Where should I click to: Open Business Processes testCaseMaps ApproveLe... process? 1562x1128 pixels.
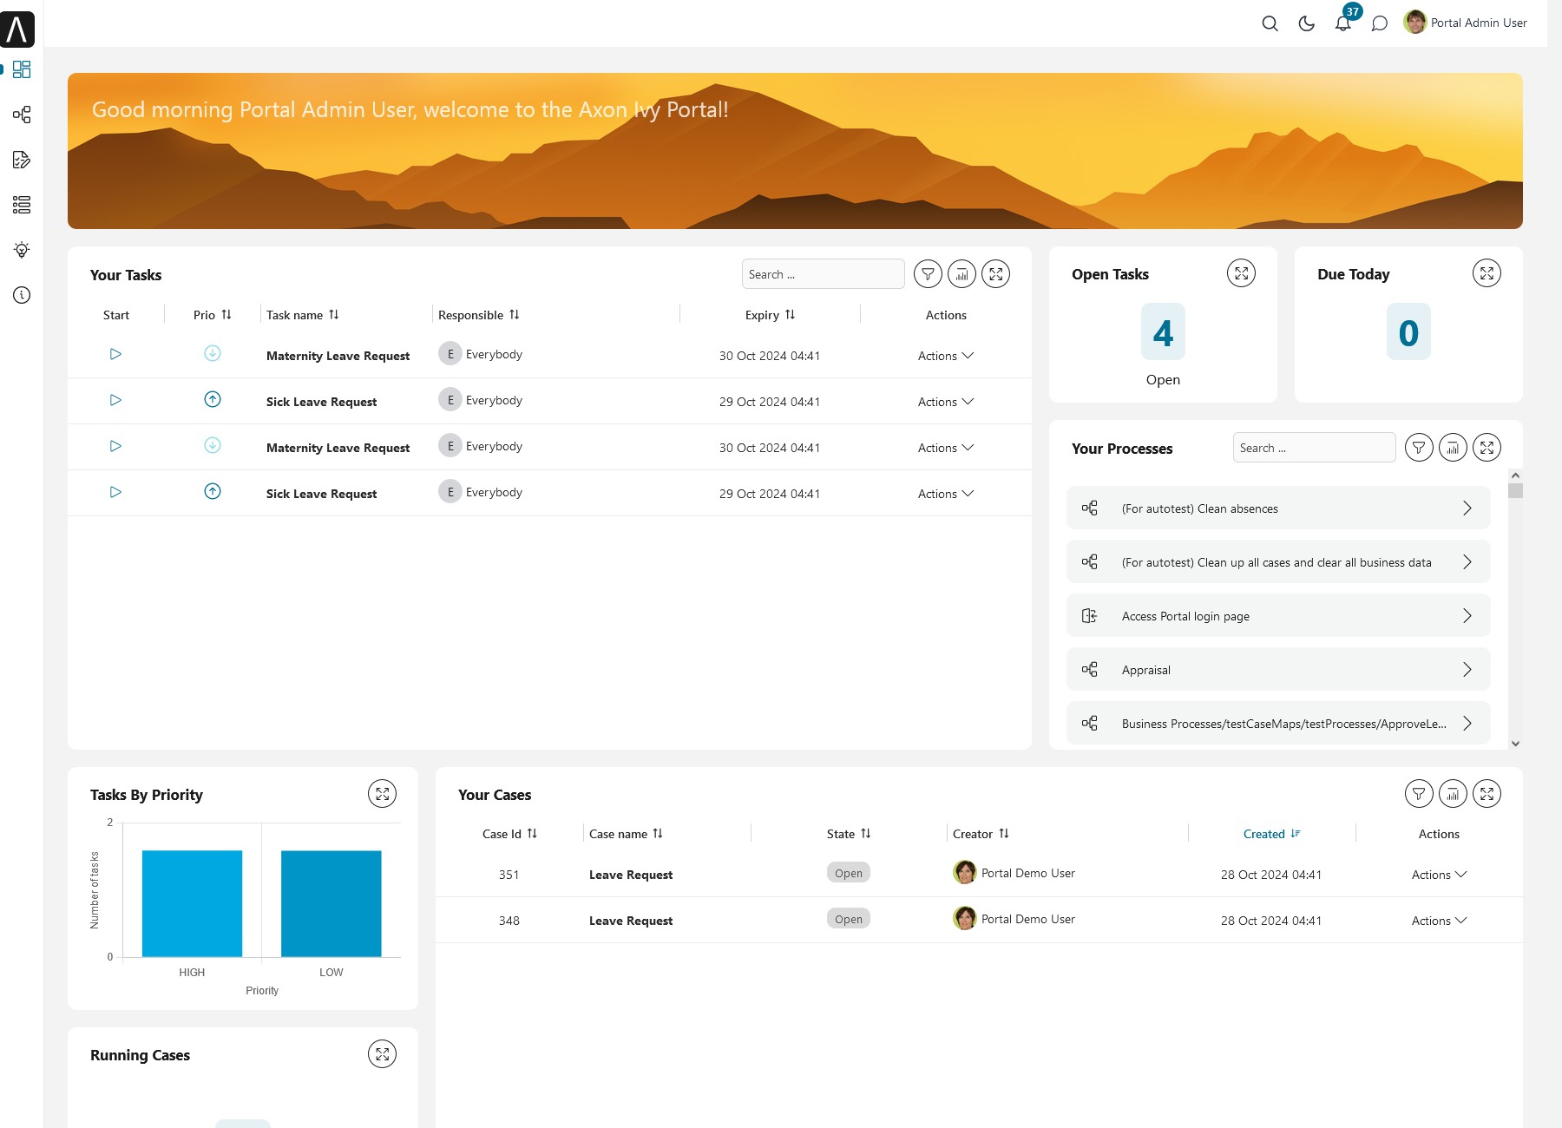tap(1278, 724)
